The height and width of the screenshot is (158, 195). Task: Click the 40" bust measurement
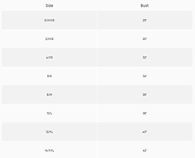[145, 132]
